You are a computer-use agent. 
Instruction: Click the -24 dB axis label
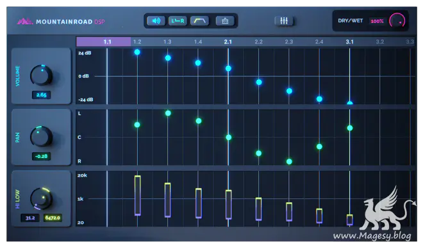(86, 100)
